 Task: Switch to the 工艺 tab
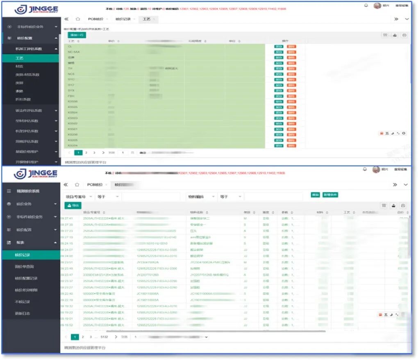point(146,19)
